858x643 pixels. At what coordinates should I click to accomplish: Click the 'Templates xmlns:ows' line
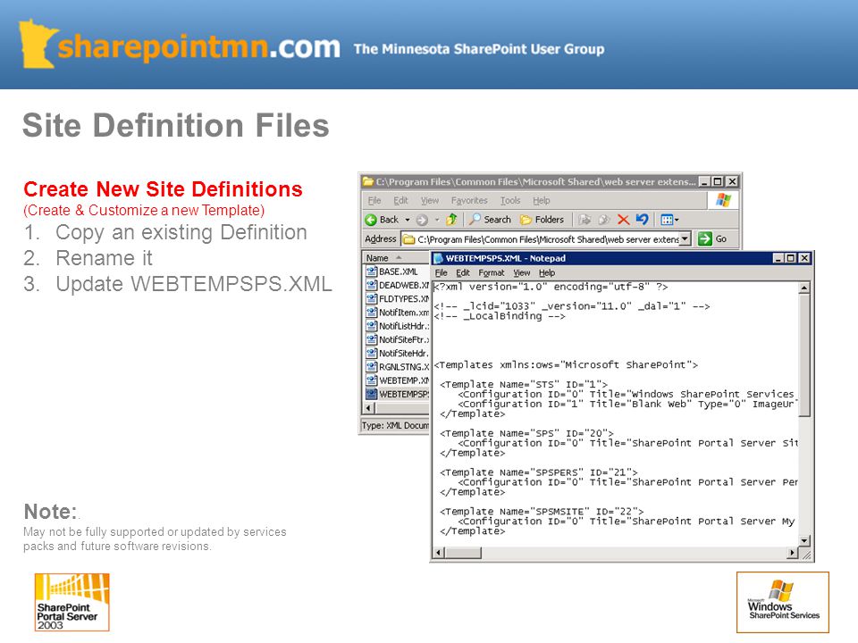coord(566,364)
